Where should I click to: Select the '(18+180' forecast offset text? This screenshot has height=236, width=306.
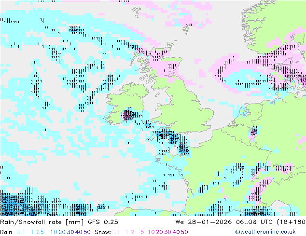tap(291, 222)
